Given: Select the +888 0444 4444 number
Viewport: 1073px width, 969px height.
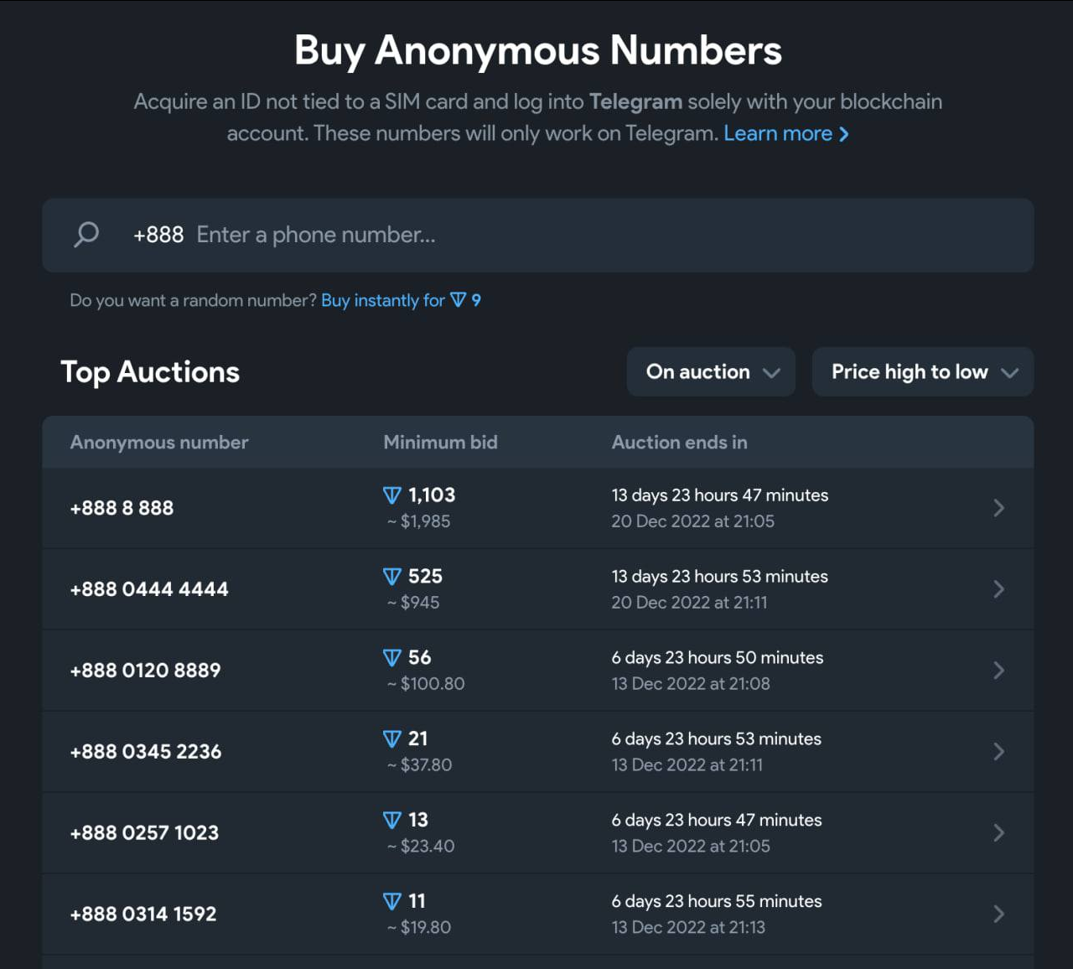Looking at the screenshot, I should (149, 589).
